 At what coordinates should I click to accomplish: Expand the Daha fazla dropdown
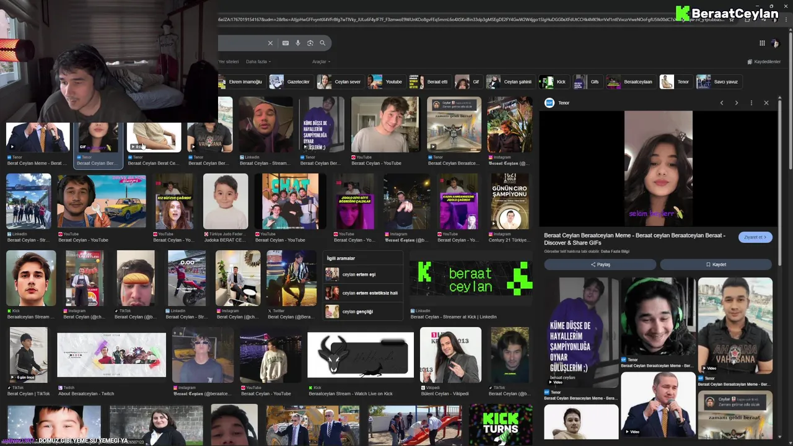click(x=258, y=61)
